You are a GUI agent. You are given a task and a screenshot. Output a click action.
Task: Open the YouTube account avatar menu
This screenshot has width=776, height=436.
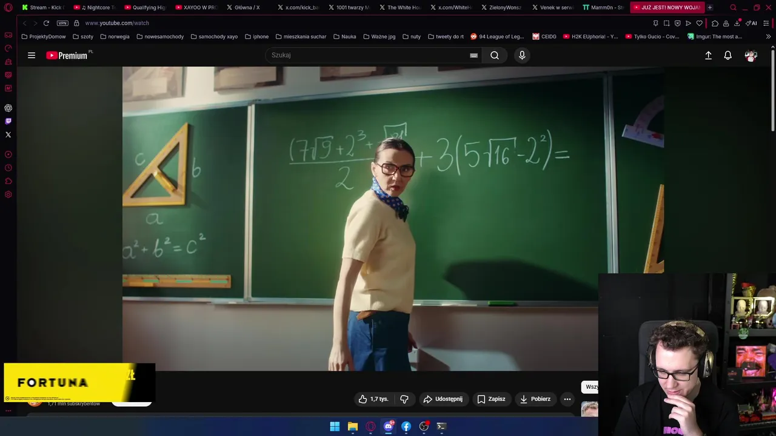click(751, 55)
